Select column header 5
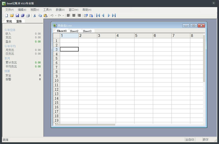219x144 pixels. point(143,36)
